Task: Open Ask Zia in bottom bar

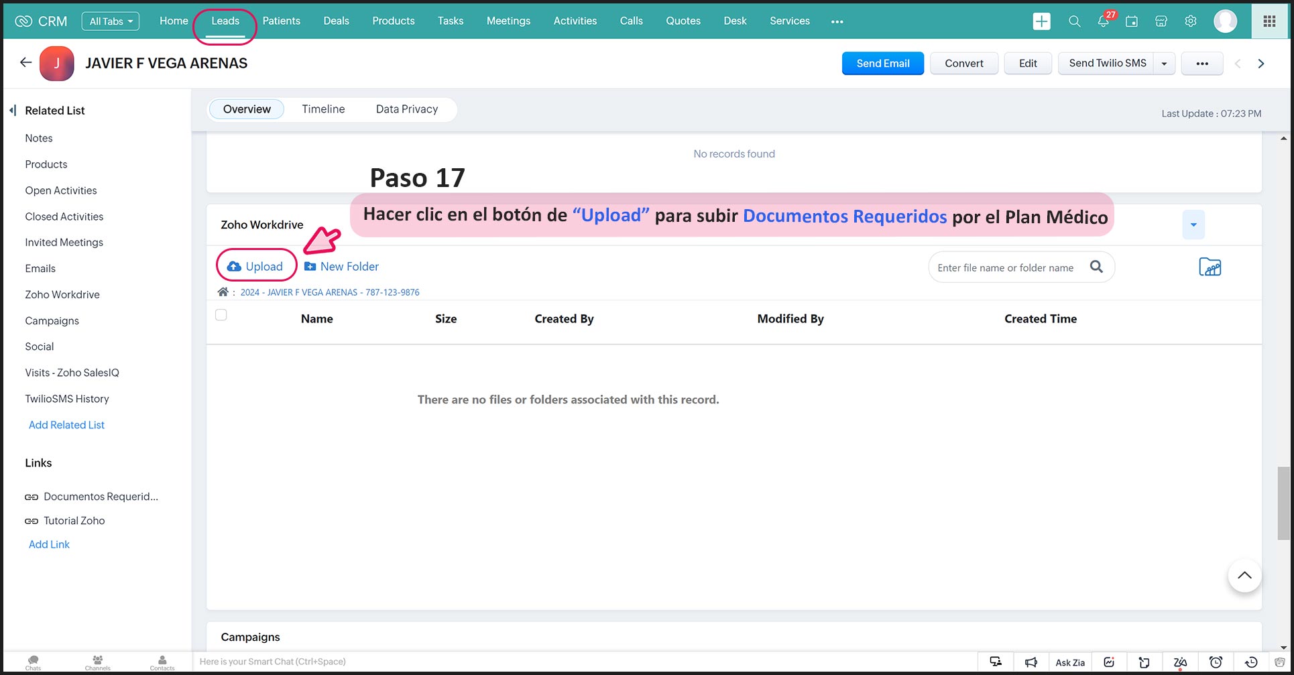Action: point(1069,662)
